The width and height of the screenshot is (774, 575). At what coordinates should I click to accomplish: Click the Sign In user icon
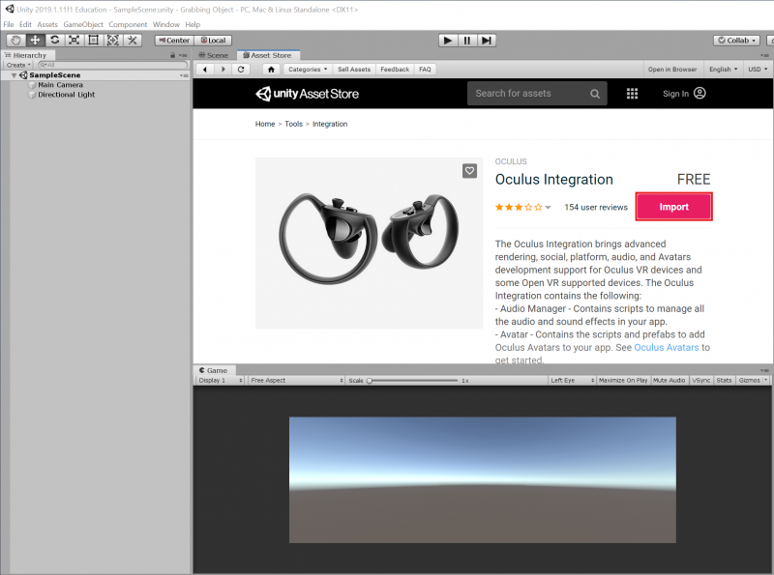click(700, 93)
